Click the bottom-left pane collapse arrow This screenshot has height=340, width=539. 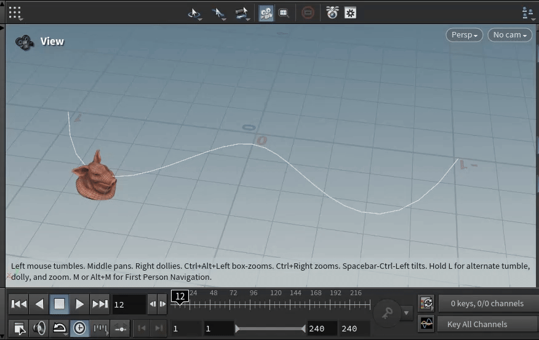[2, 336]
